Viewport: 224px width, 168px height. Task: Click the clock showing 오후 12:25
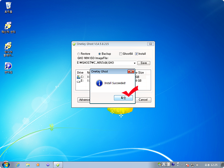click(211, 165)
